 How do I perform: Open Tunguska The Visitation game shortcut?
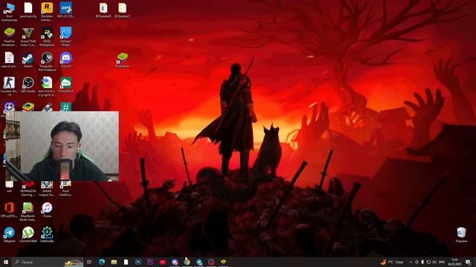(47, 62)
